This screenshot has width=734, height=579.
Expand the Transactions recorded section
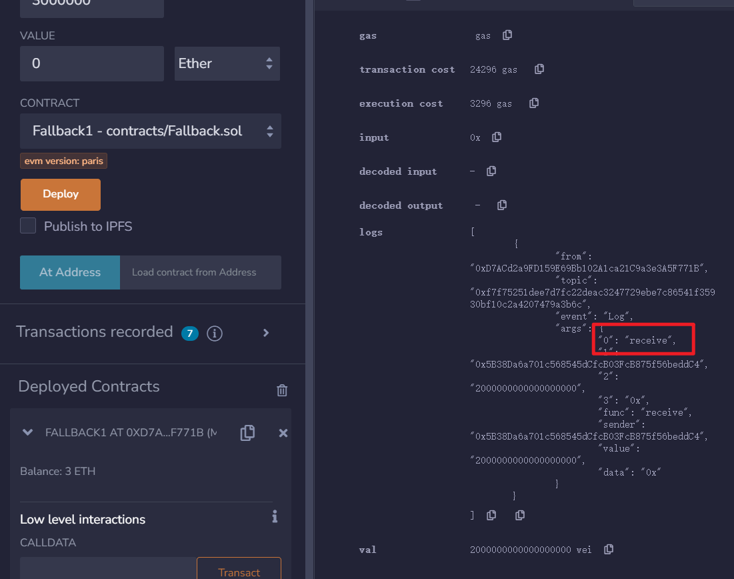(266, 333)
